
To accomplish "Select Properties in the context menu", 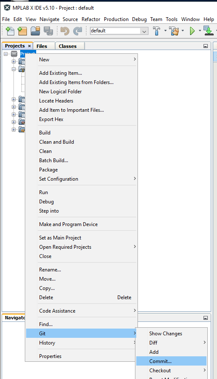I will [50, 356].
